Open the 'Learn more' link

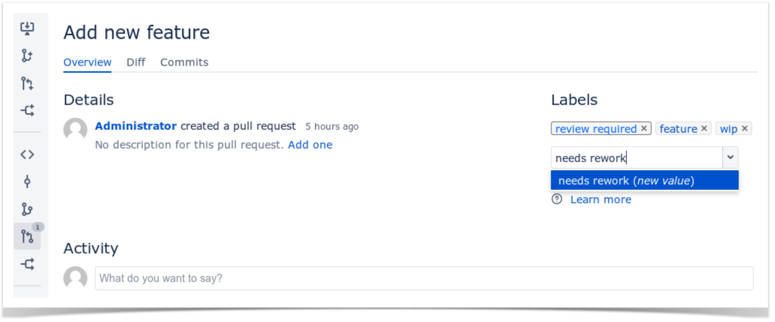[x=601, y=199]
